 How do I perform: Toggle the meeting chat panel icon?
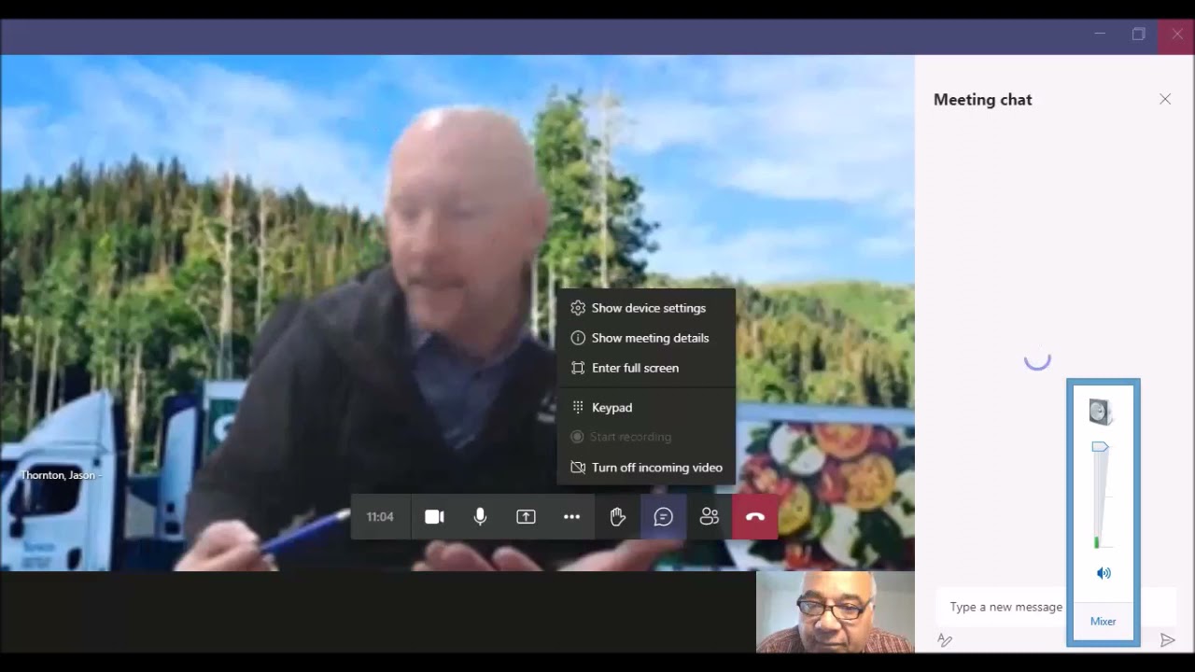pos(663,517)
